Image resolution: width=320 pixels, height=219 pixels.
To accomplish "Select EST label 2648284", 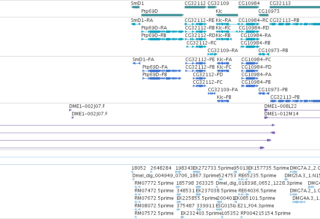I will 161,168.
